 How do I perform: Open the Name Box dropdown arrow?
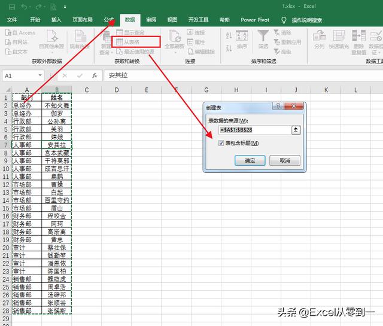coord(40,75)
